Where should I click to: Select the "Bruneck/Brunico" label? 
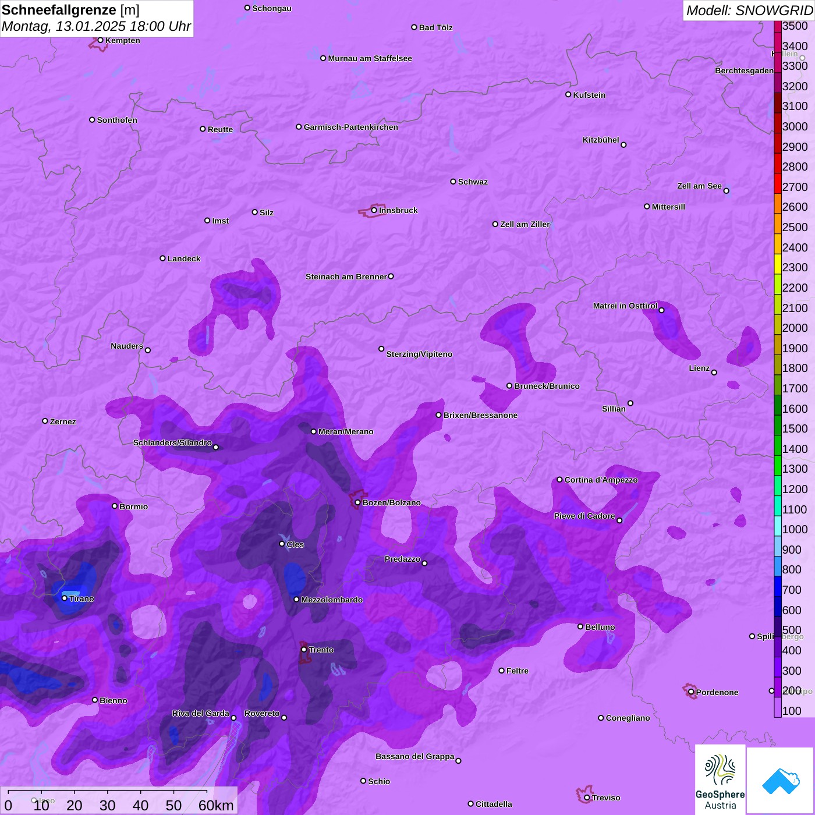coord(547,386)
